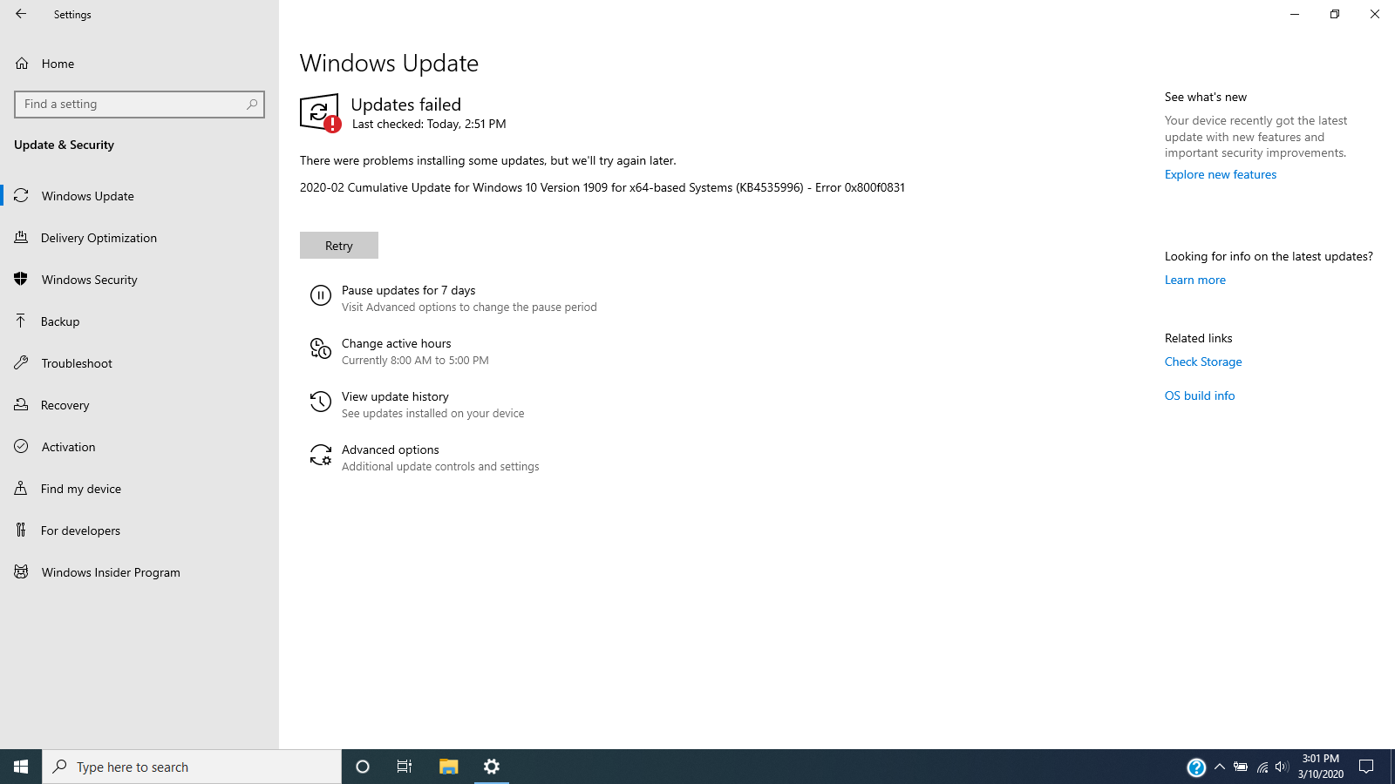Image resolution: width=1395 pixels, height=784 pixels.
Task: Open Get Help question mark in system tray
Action: pos(1195,767)
